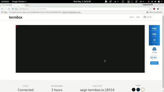Image resolution: width=164 pixels, height=92 pixels.
Task: Click the Wi-Fi network status icon
Action: tap(152, 2)
